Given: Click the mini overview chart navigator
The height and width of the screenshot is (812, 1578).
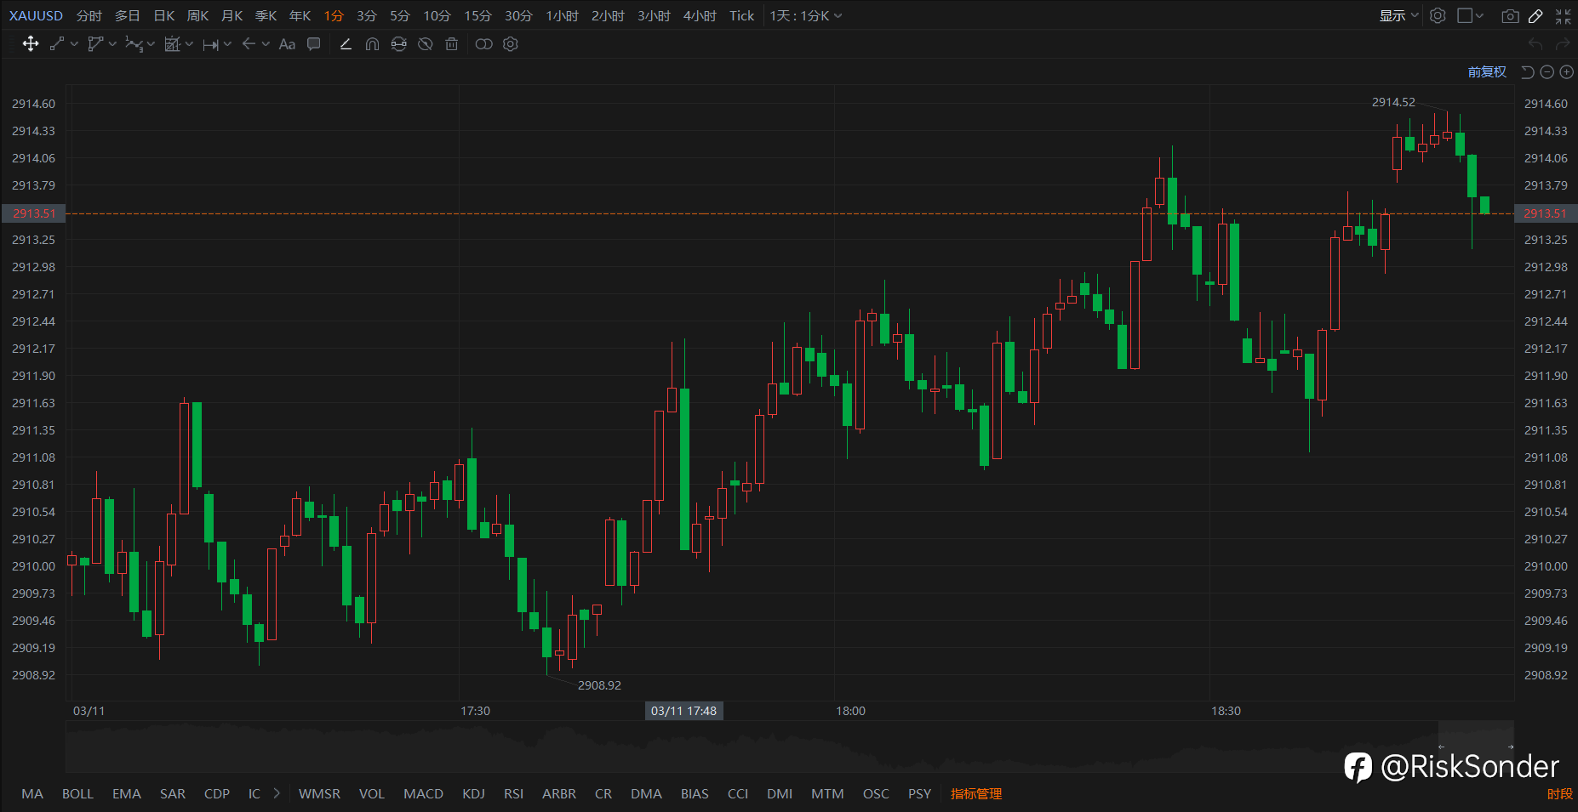Looking at the screenshot, I should coord(790,747).
